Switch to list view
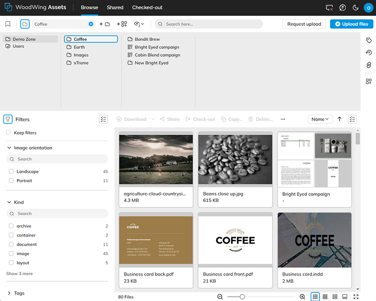Image resolution: width=376 pixels, height=301 pixels. pos(325,297)
